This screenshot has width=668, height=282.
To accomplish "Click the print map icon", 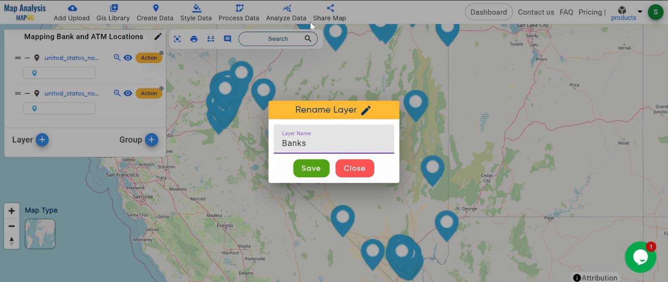I will tap(194, 39).
